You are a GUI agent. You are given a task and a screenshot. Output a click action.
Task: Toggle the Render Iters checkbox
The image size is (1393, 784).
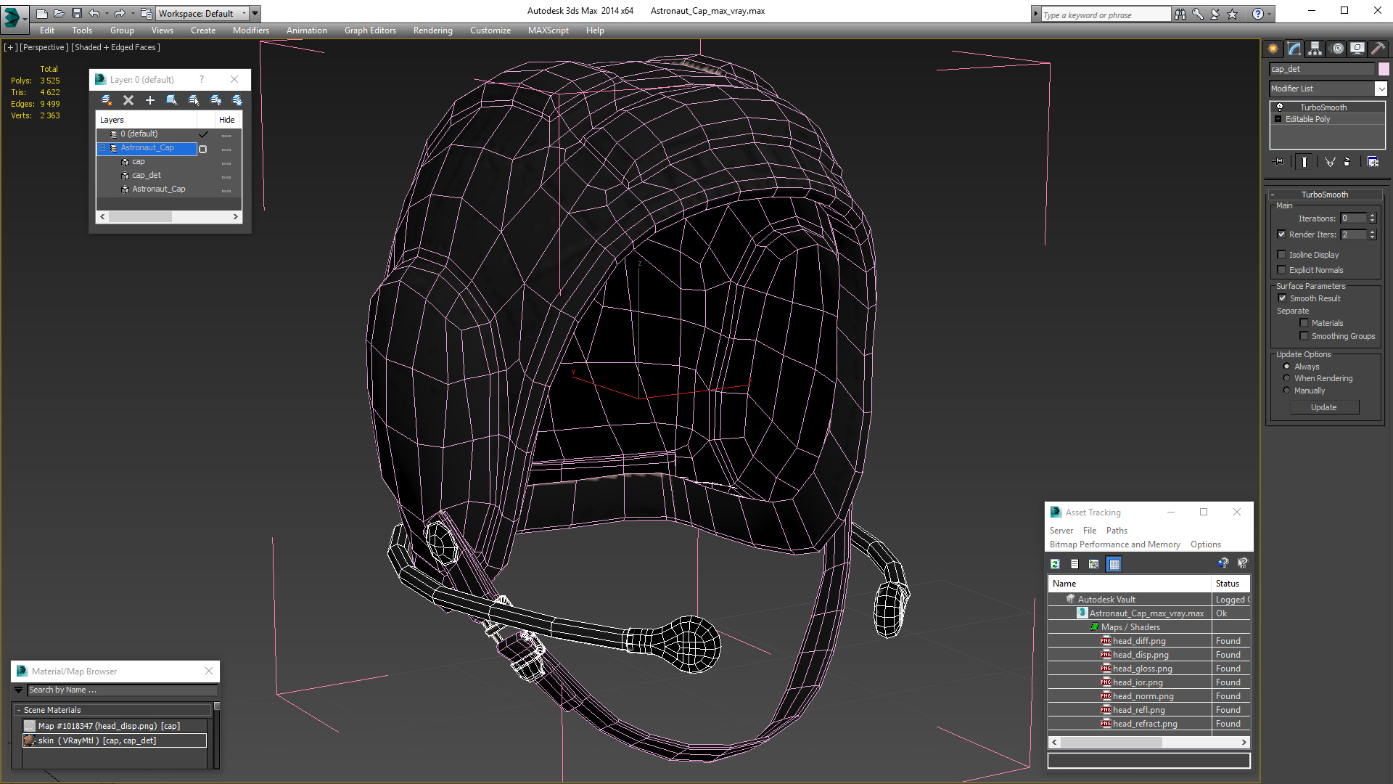tap(1282, 234)
